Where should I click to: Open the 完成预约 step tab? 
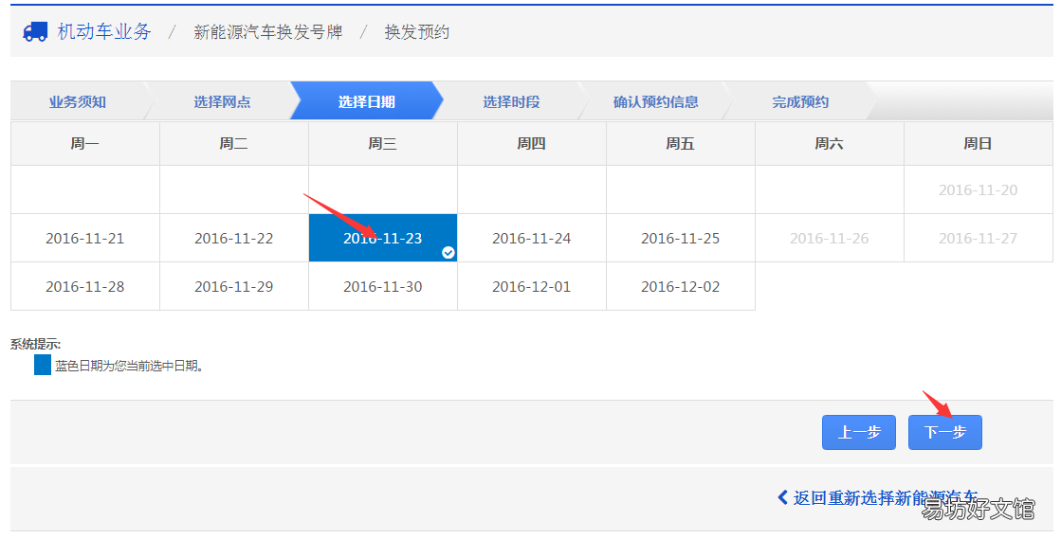pyautogui.click(x=800, y=102)
